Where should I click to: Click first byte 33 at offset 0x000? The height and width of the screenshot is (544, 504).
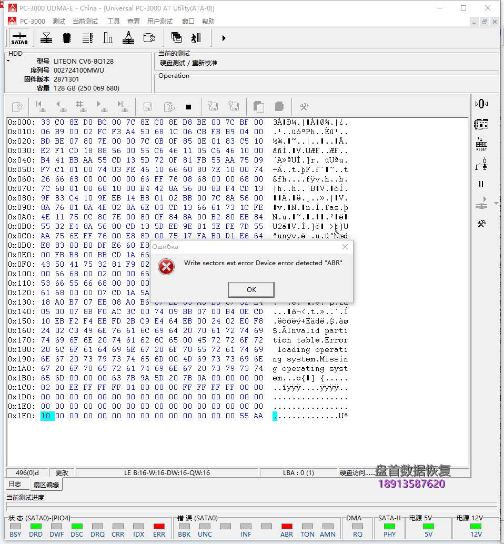click(x=45, y=122)
